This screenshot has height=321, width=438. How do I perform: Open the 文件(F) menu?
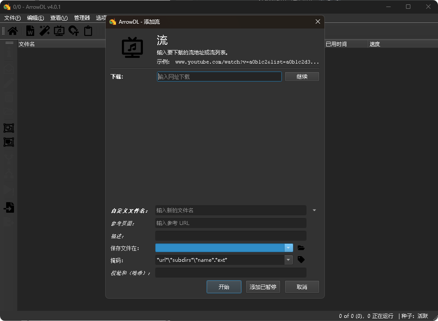pos(13,18)
